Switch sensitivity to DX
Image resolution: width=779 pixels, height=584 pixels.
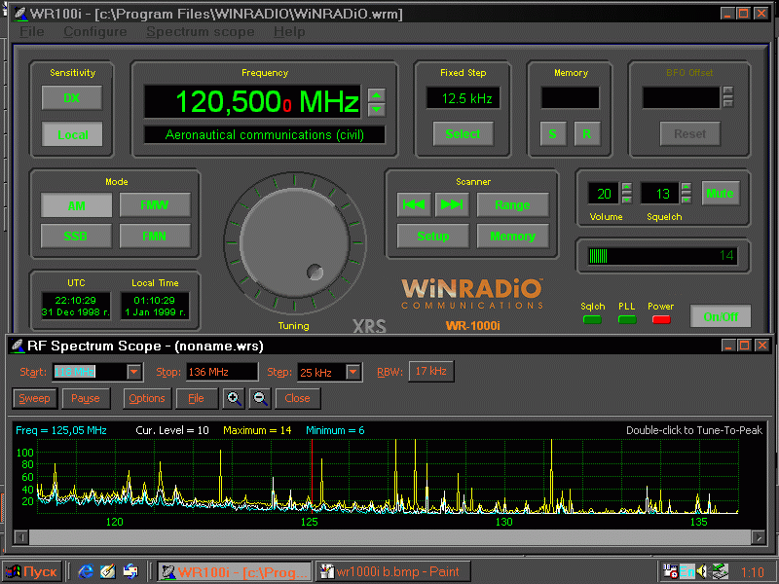[72, 98]
